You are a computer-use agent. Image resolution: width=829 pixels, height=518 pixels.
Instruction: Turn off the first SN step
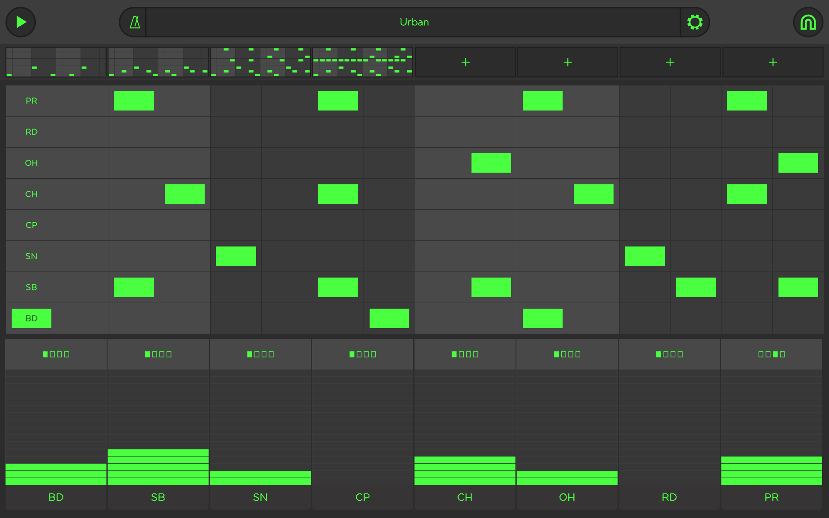coord(236,256)
